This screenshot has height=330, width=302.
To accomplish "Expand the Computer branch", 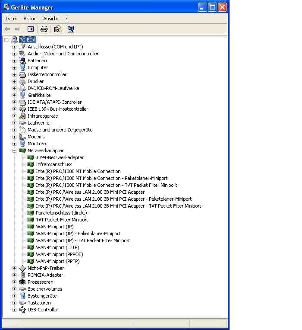I will pyautogui.click(x=14, y=67).
